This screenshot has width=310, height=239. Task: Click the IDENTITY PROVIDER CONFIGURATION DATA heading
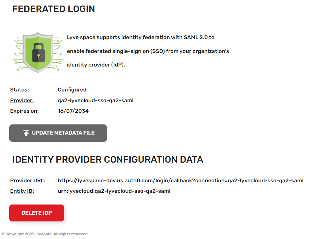pyautogui.click(x=108, y=160)
